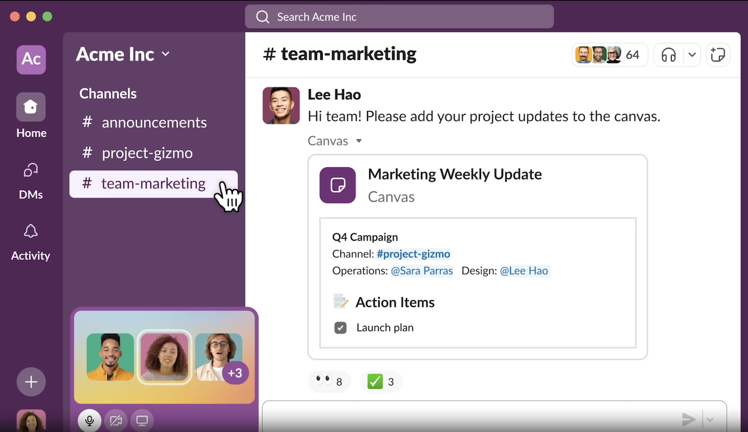This screenshot has width=748, height=432.
Task: Toggle the huddle microphone
Action: click(90, 420)
